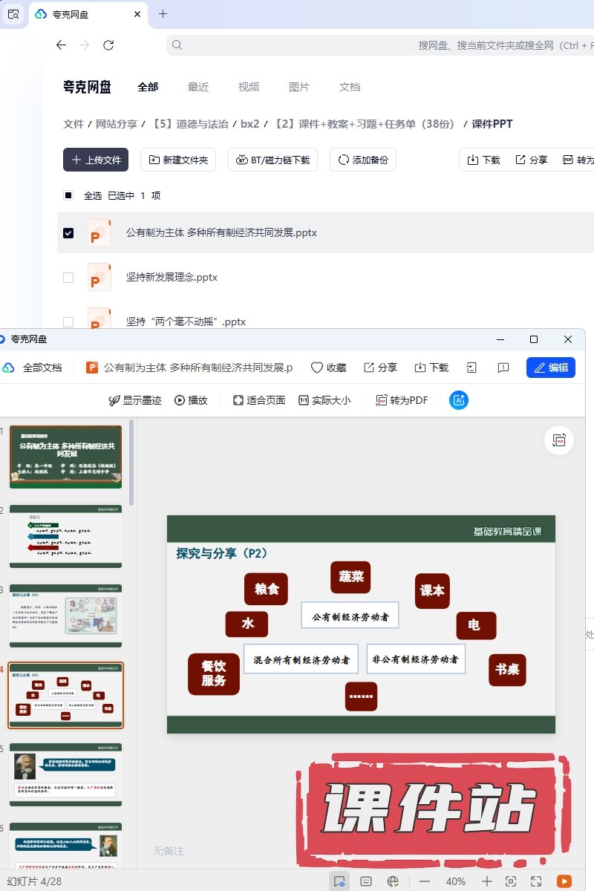594x891 pixels.
Task: Open the 文档 tab
Action: click(x=349, y=87)
